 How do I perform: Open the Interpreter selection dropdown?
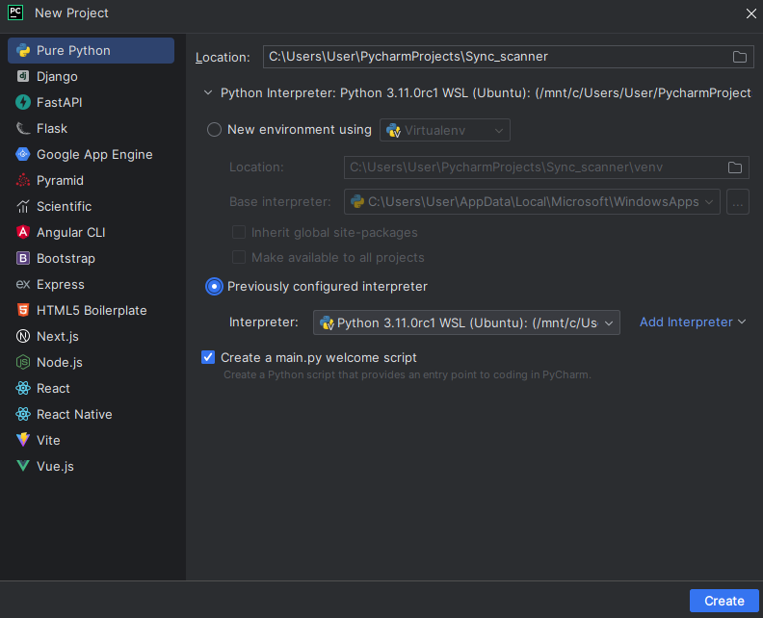click(x=466, y=322)
